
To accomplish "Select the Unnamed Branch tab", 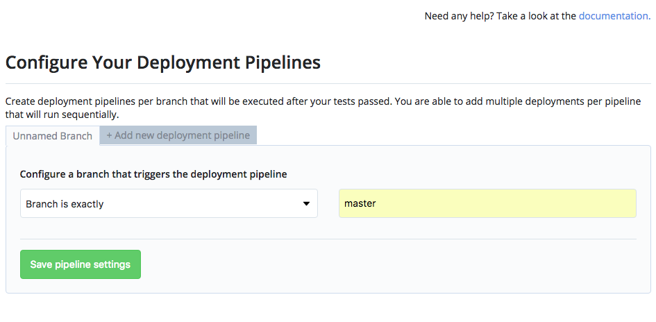I will (x=52, y=136).
